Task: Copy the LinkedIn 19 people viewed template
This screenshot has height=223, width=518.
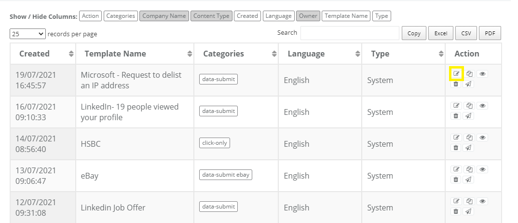Action: pos(469,106)
